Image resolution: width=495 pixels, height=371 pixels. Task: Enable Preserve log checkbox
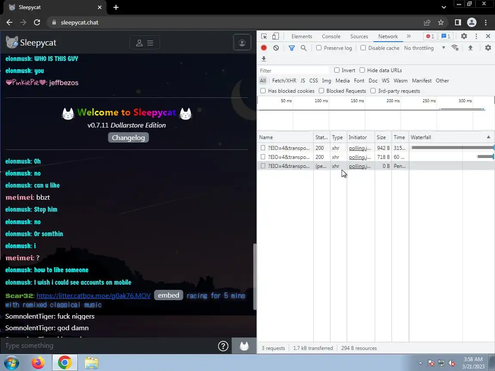319,48
